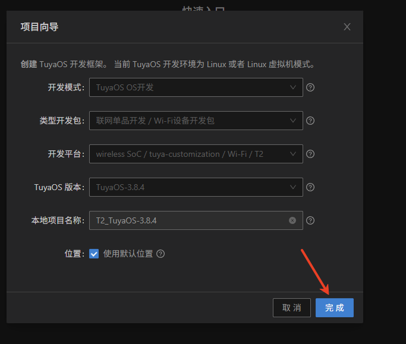Viewport: 406px width, 344px height.
Task: Click the help icon next to 使用默认位置
Action: click(x=160, y=254)
